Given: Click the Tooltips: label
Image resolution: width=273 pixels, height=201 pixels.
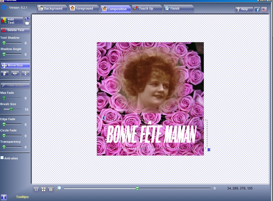Looking at the screenshot, I should coord(23,197).
